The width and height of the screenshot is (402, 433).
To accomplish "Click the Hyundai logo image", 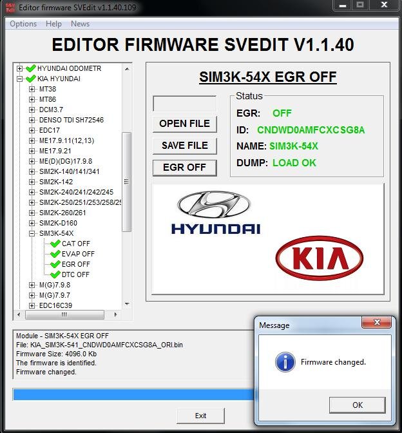I will pos(215,213).
